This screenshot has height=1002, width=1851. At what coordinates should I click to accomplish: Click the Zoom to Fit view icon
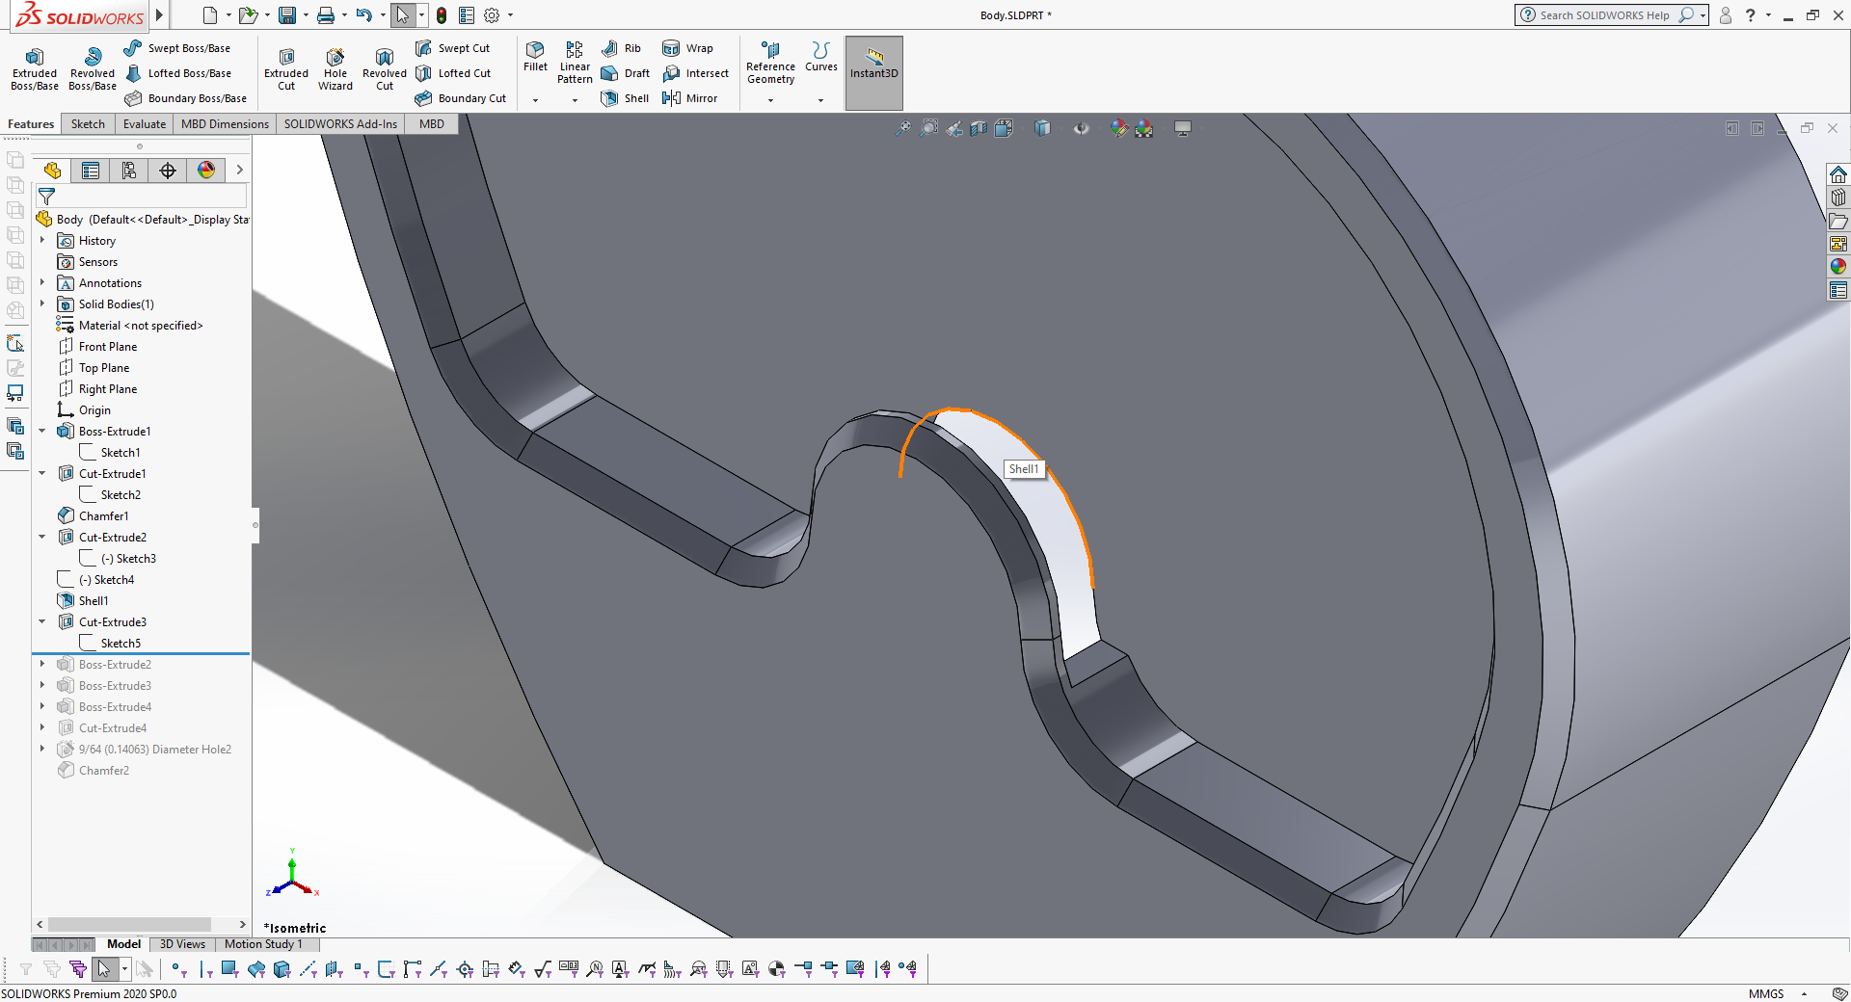[903, 128]
